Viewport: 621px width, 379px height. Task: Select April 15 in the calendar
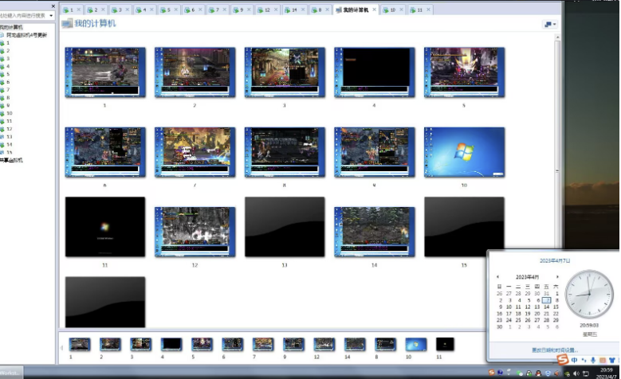[556, 307]
